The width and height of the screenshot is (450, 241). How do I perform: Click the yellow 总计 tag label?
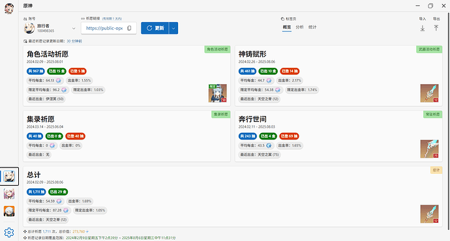[436, 170]
